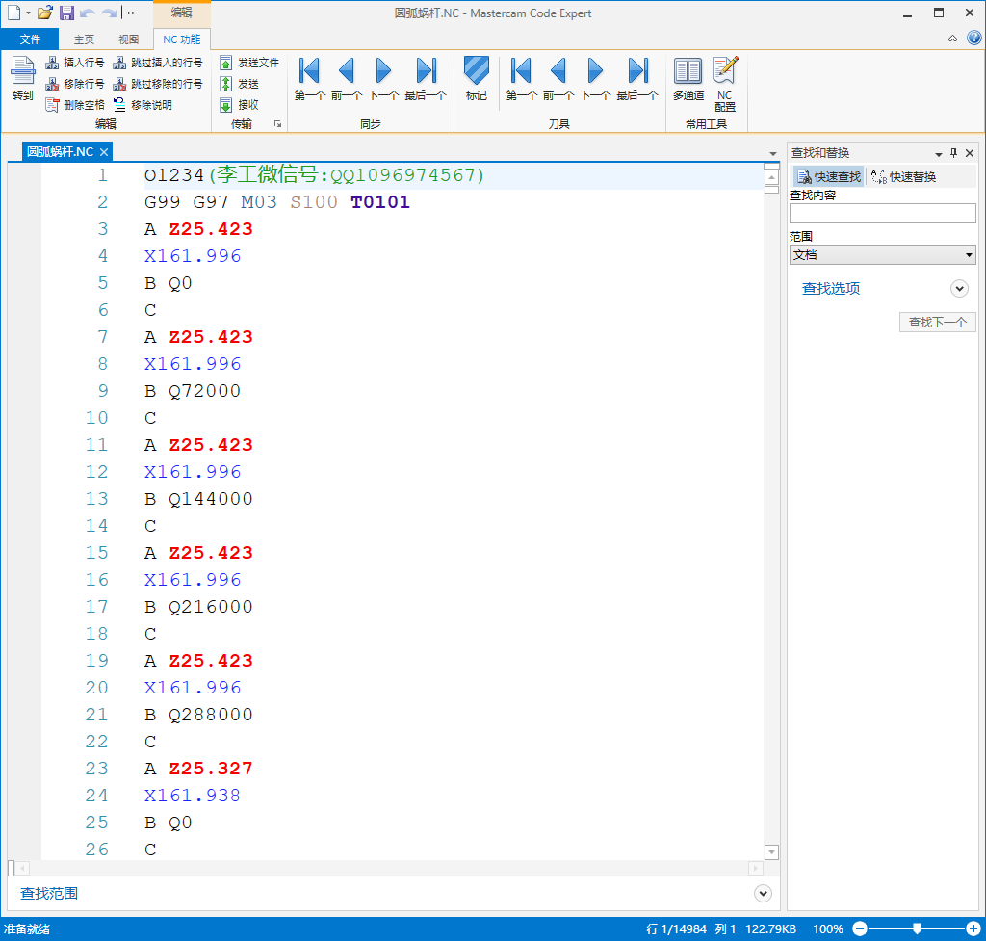This screenshot has height=941, width=986.
Task: Select 快速替换 quick replace mode
Action: (x=903, y=177)
